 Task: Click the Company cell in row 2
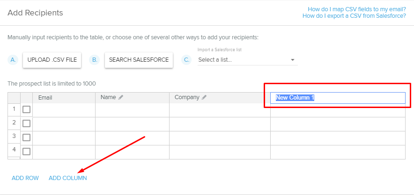(x=220, y=124)
